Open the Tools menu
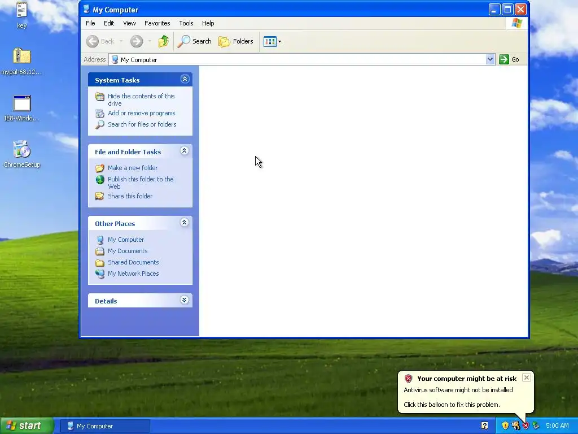This screenshot has width=578, height=434. coord(186,23)
